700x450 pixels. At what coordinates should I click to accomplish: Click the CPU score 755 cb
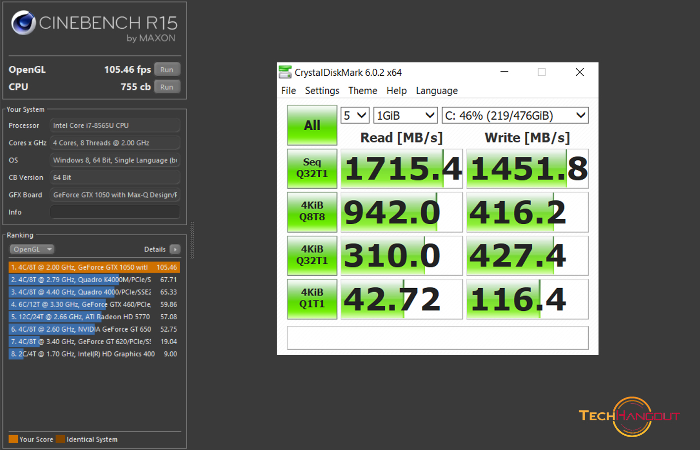tap(136, 87)
